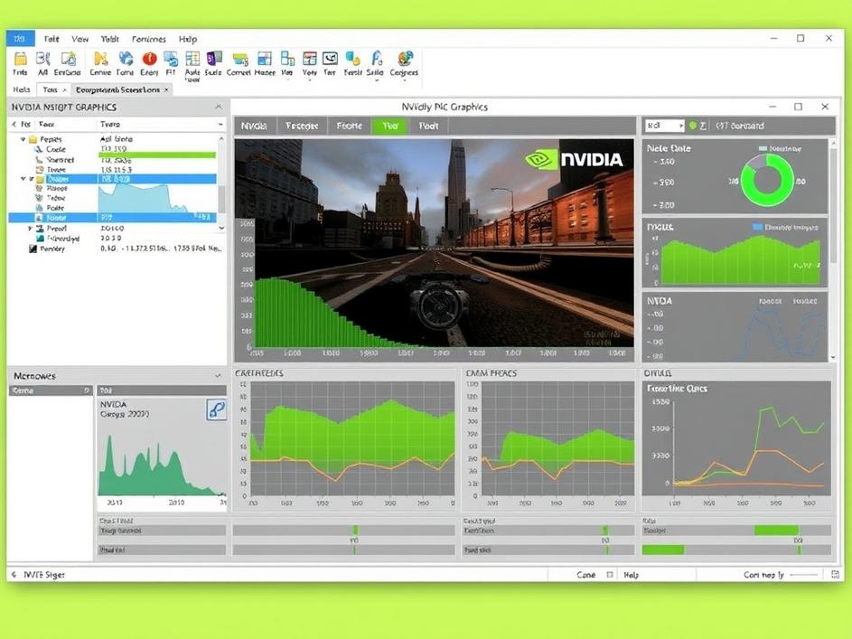Click the slider marker in the bottom-right bar
Viewport: 852px width, 639px height.
[x=799, y=549]
